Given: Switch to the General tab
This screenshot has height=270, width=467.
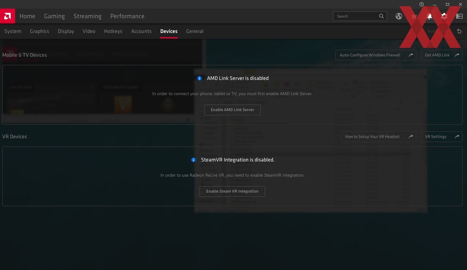Looking at the screenshot, I should [195, 31].
